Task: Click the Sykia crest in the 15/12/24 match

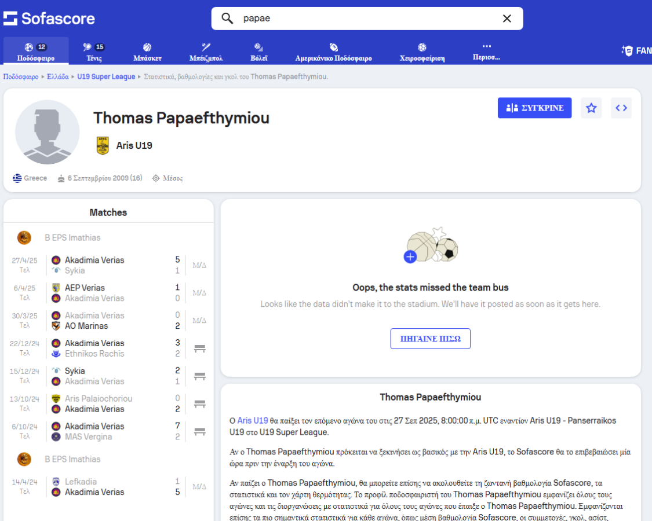Action: [56, 370]
